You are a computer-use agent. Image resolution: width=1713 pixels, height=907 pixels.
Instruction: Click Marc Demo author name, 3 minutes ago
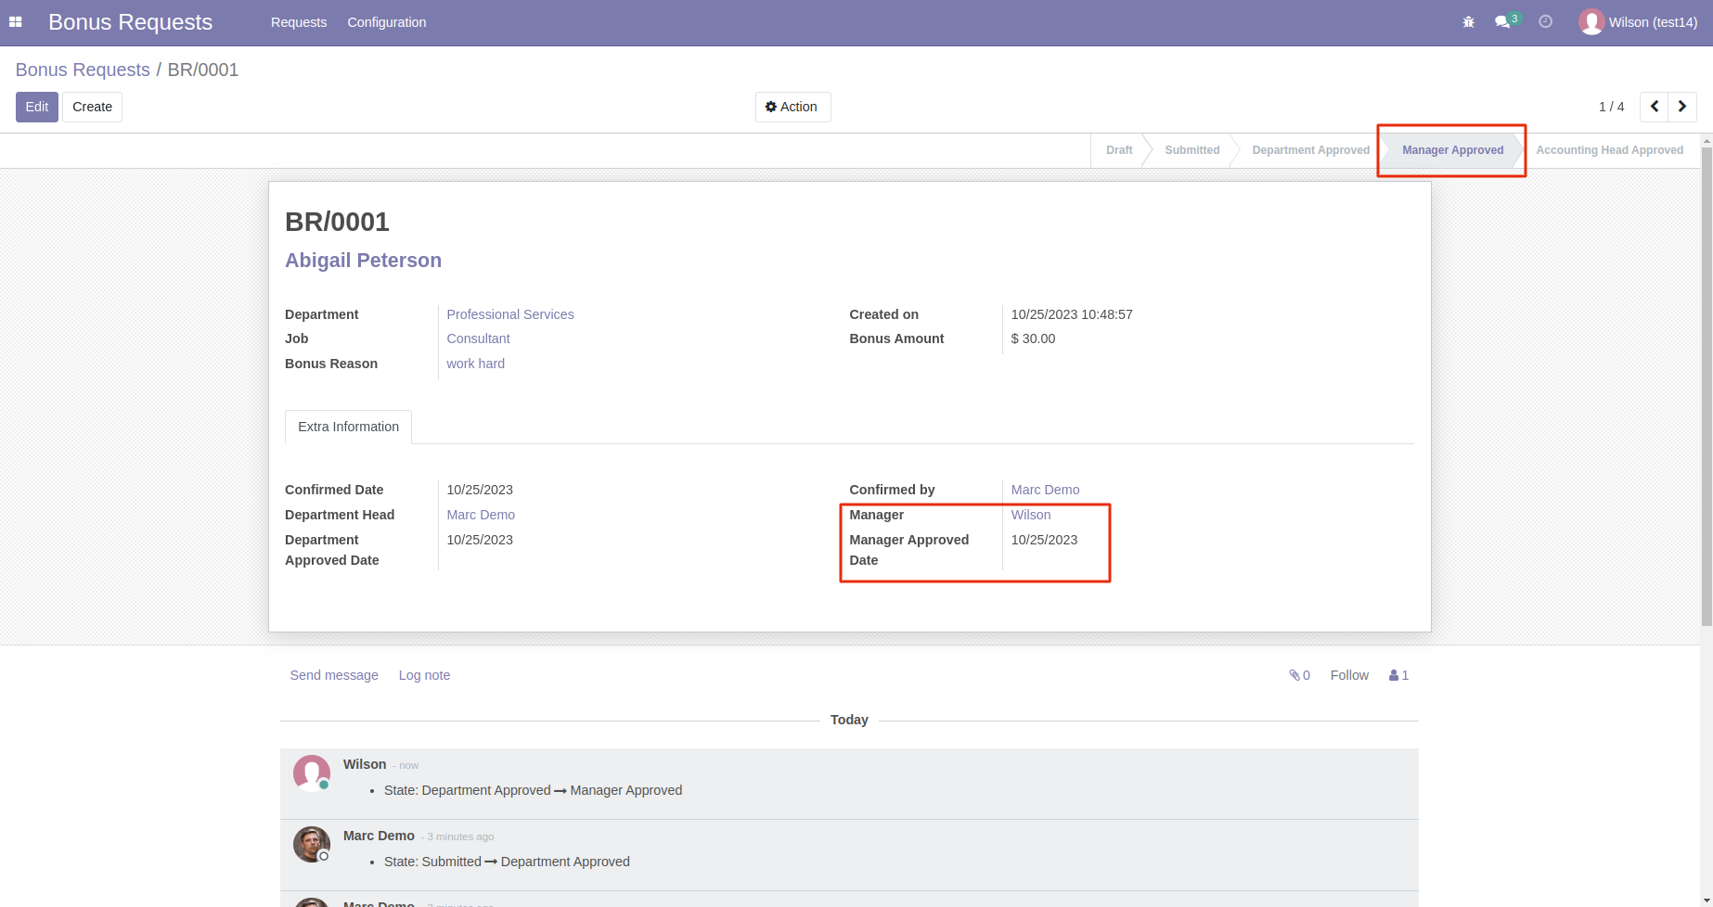point(379,836)
